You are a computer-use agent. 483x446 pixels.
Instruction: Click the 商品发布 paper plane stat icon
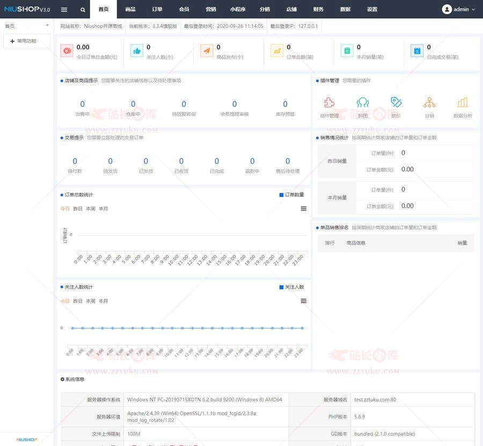(207, 51)
